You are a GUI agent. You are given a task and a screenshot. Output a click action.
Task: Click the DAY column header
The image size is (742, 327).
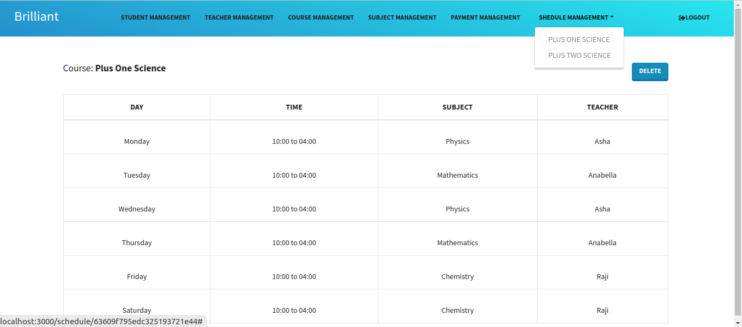point(137,107)
